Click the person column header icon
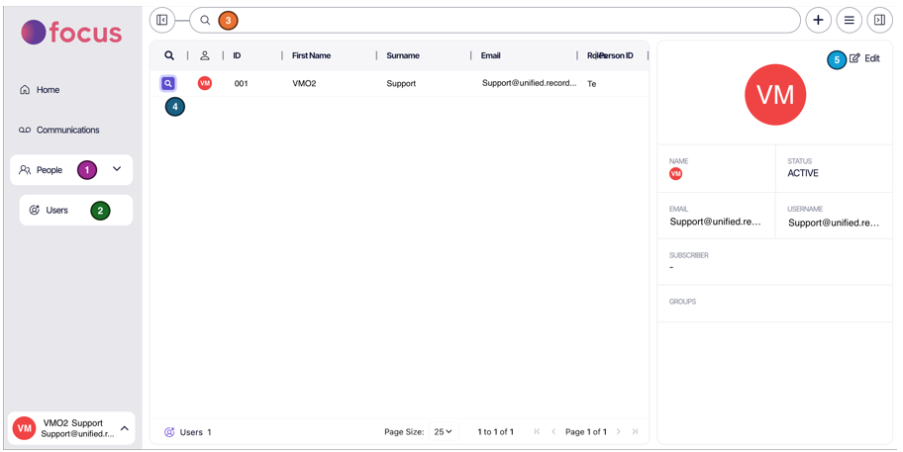The image size is (903, 452). click(x=205, y=56)
